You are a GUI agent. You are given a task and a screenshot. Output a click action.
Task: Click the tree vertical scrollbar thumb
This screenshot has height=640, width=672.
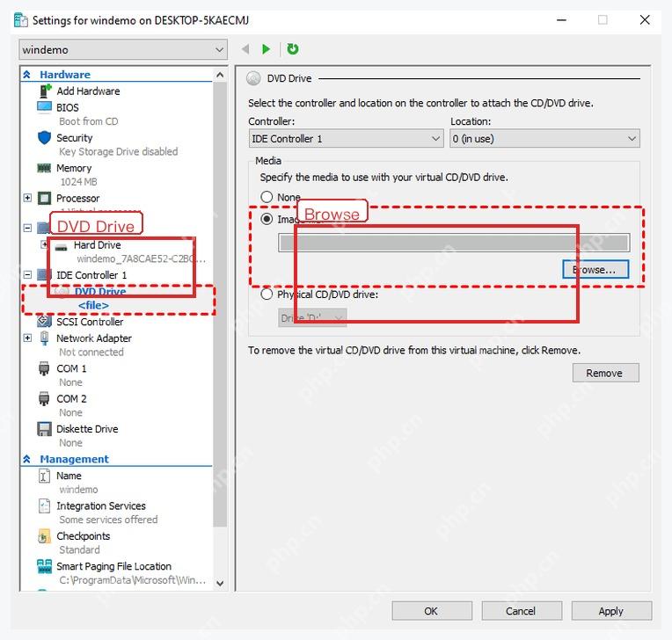click(220, 304)
